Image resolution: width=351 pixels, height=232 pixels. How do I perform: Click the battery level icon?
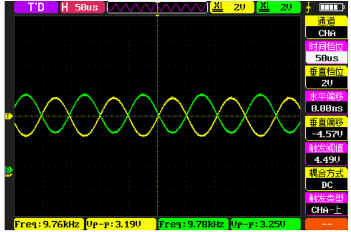pyautogui.click(x=332, y=7)
